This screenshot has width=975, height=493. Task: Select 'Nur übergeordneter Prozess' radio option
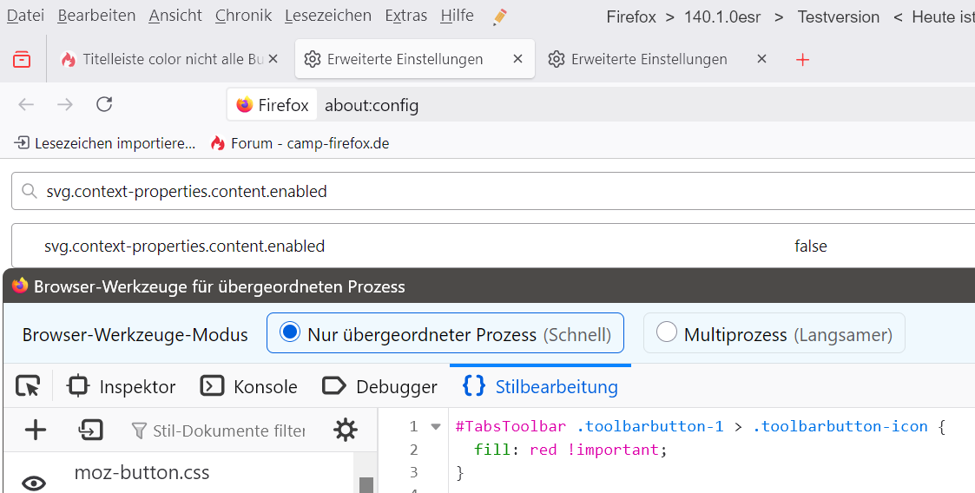290,333
